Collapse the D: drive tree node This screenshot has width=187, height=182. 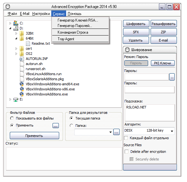click(10, 28)
